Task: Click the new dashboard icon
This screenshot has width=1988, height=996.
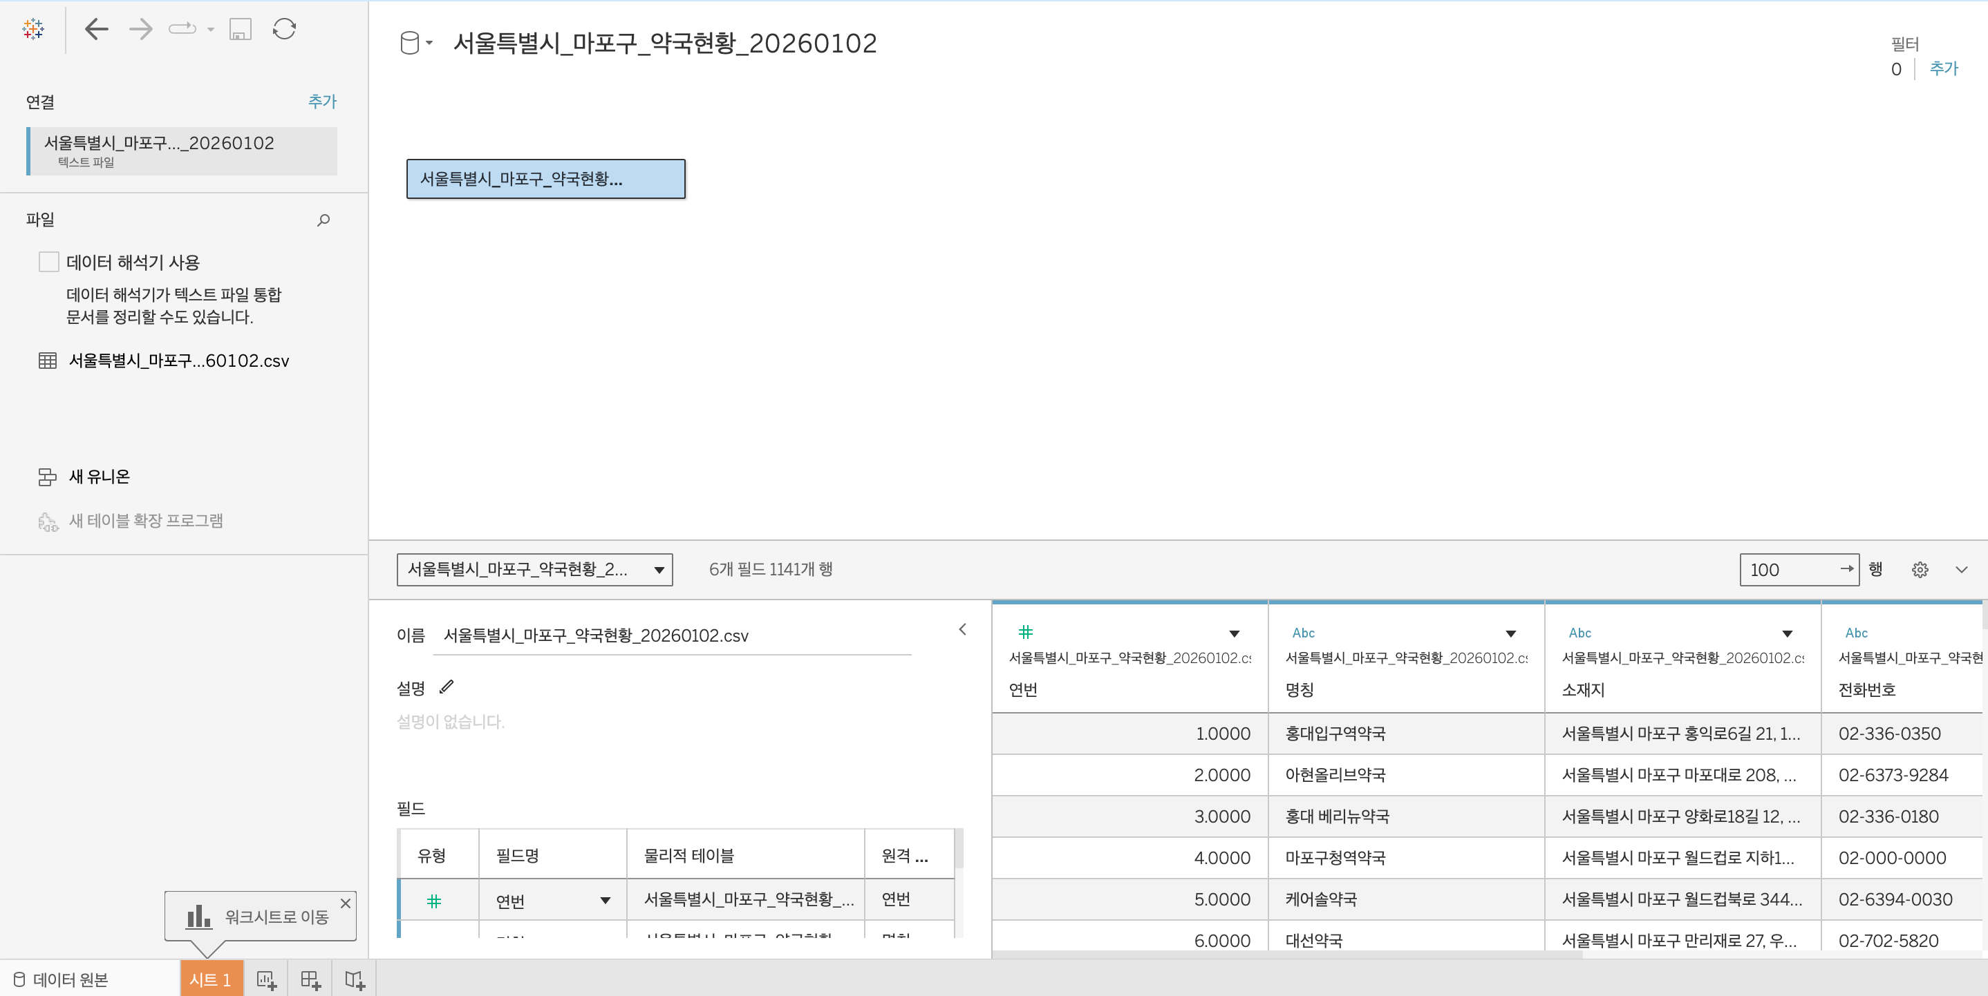Action: 310,979
